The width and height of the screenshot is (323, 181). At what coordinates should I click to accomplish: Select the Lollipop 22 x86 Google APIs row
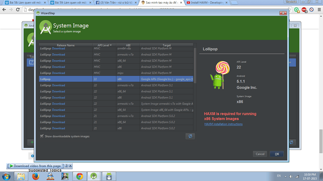click(116, 79)
